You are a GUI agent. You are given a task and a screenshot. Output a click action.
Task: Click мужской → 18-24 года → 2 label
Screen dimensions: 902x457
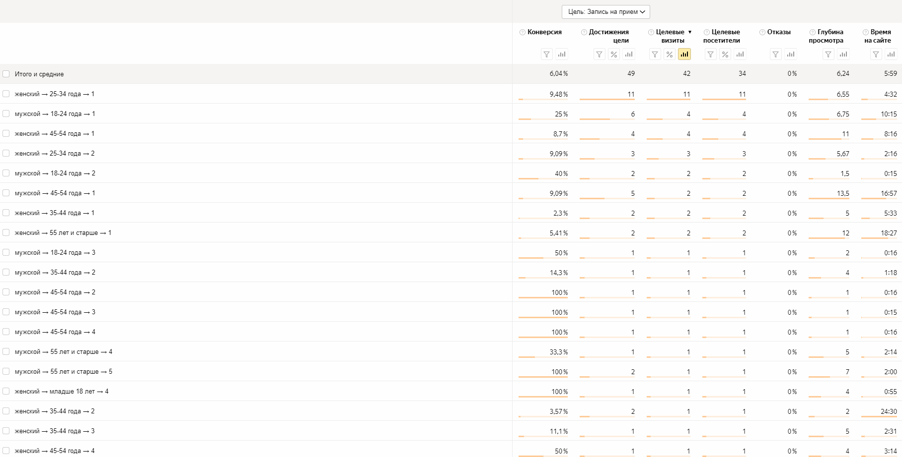(55, 173)
